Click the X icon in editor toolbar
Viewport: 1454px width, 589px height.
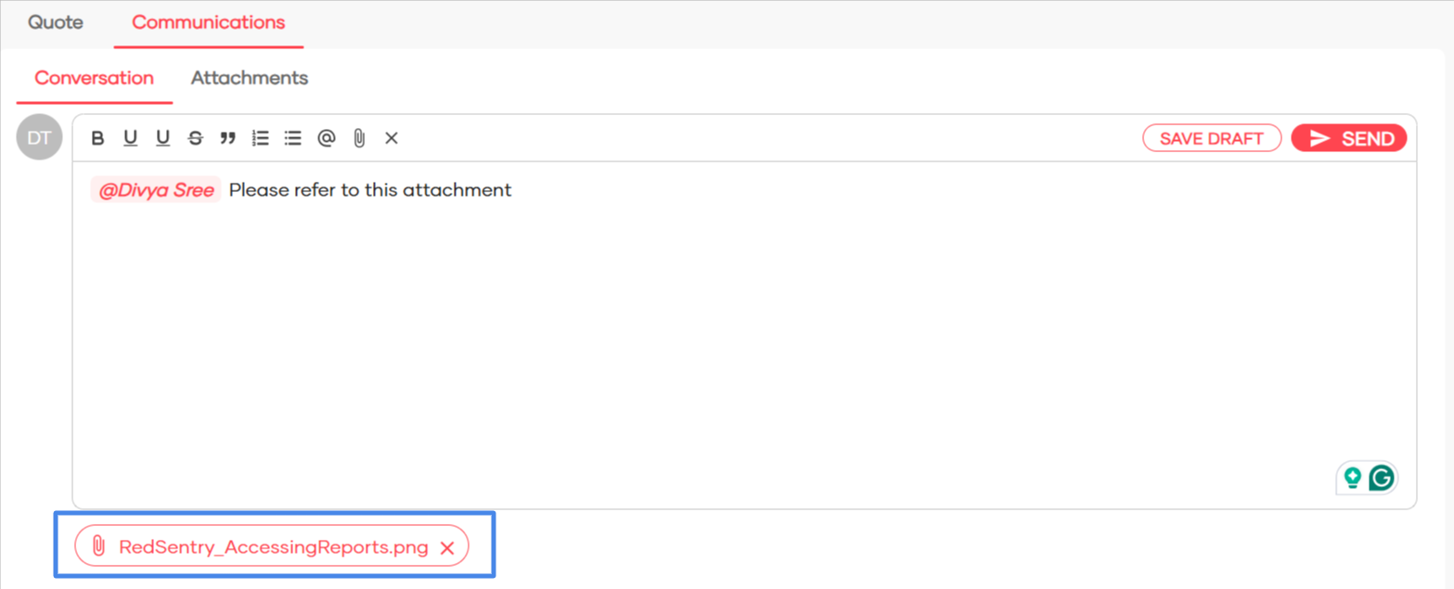click(x=392, y=139)
